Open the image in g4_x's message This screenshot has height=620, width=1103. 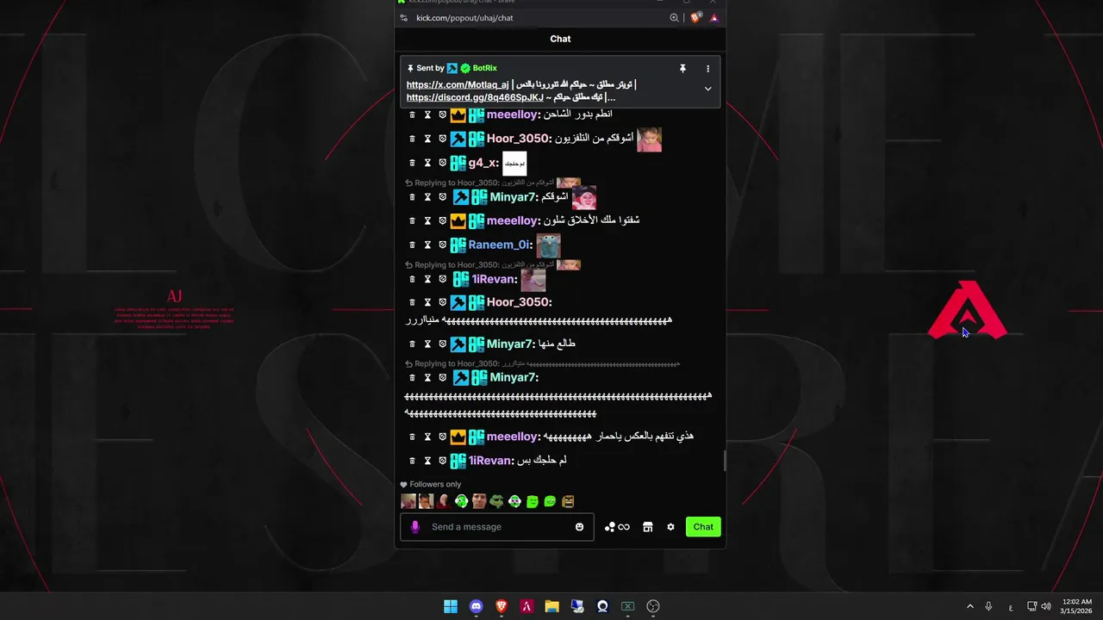coord(514,163)
